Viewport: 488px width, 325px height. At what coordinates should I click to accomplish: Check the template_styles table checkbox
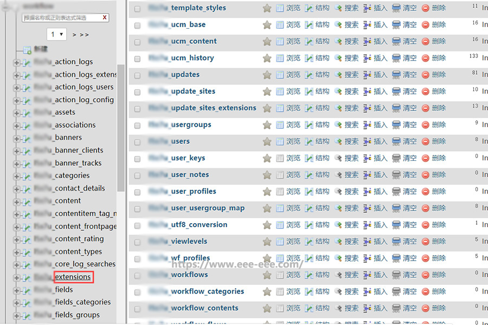[137, 8]
